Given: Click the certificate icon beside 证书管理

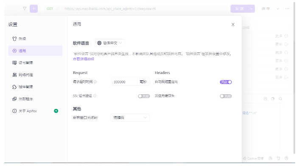Looking at the screenshot, I should (x=14, y=63).
